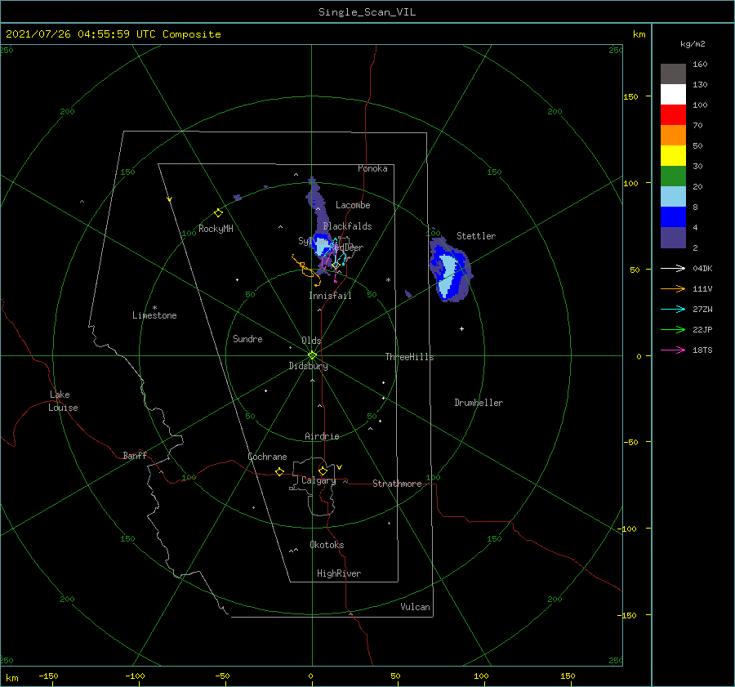
Task: Click the RockyMH label
Action: click(x=216, y=229)
